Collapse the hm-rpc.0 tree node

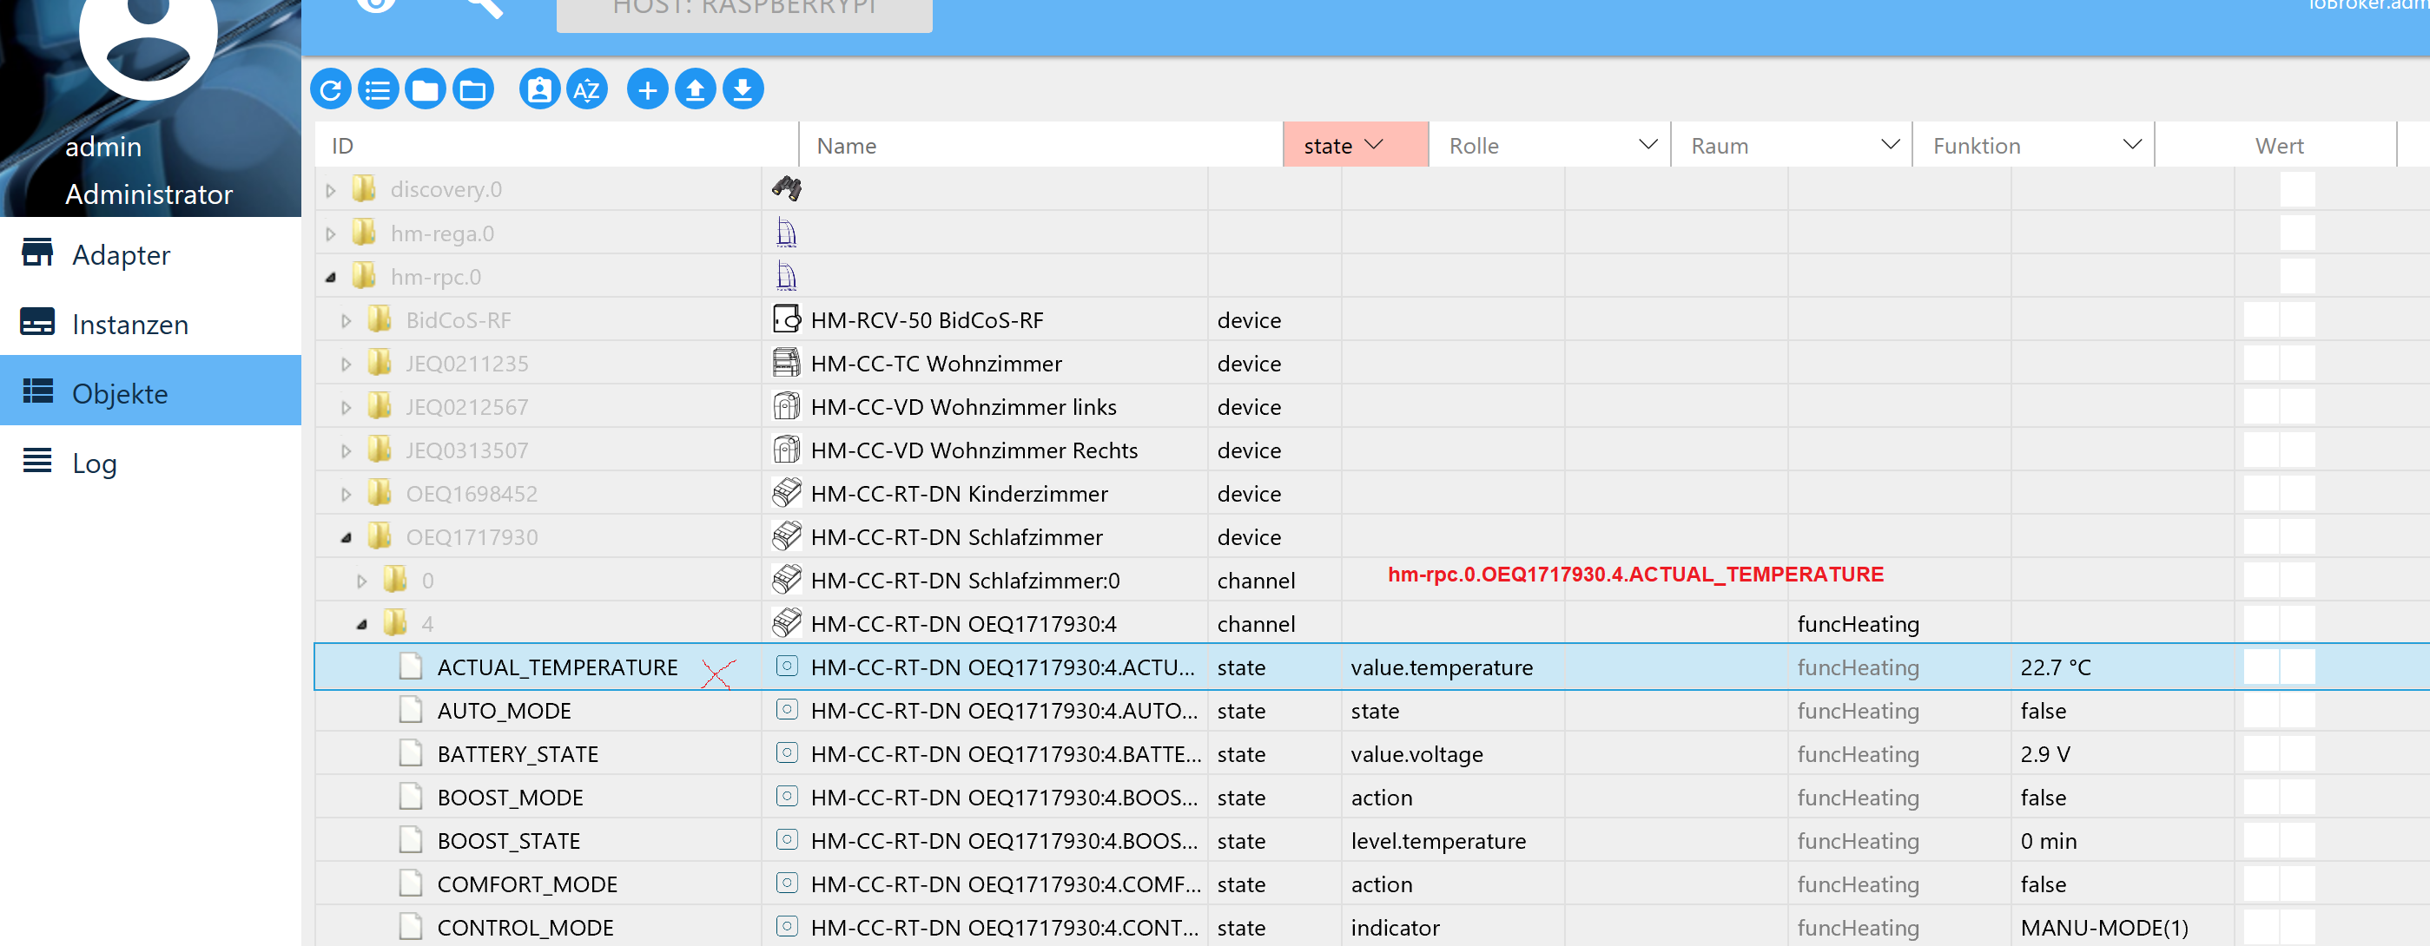coord(331,277)
